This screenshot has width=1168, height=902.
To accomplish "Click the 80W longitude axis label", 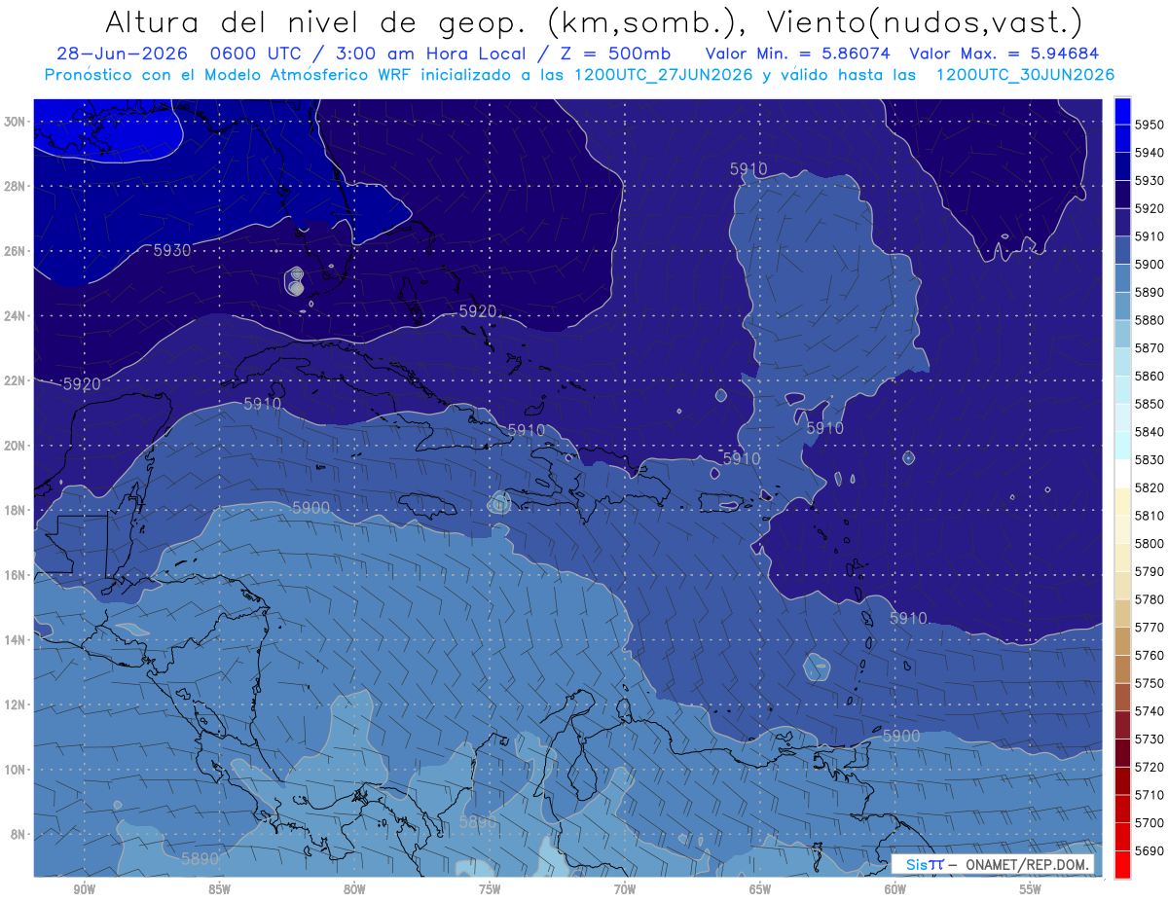I will coord(354,889).
